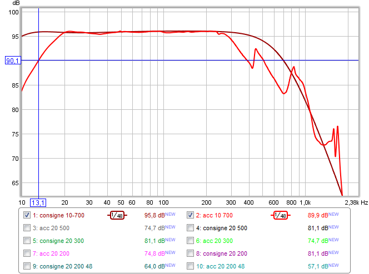The width and height of the screenshot is (369, 274).
Task: Show the consigne 20 500 trace
Action: [190, 227]
